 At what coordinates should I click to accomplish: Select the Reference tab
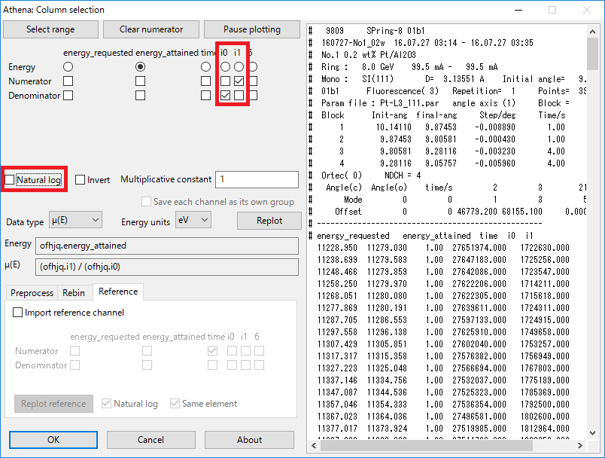pyautogui.click(x=118, y=292)
